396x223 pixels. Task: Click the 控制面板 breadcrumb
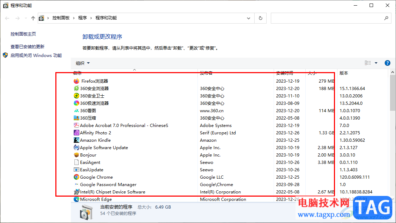(61, 18)
